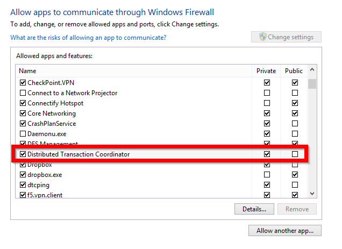Check the Daemonu.exe name checkbox
342x249 pixels.
coord(23,134)
